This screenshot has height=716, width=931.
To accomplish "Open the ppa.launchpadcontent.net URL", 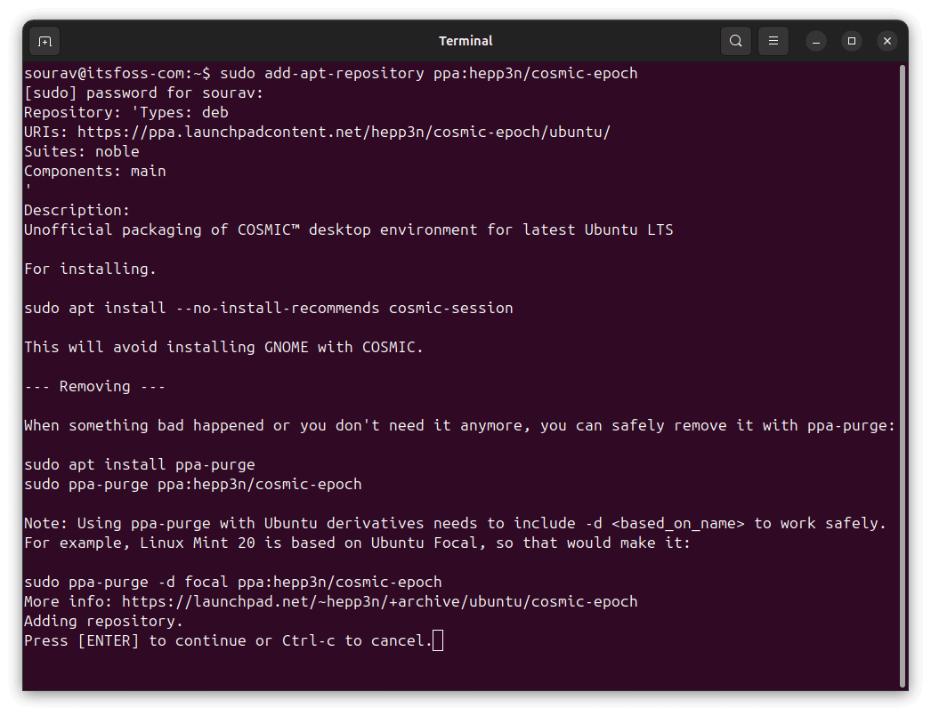I will point(344,132).
